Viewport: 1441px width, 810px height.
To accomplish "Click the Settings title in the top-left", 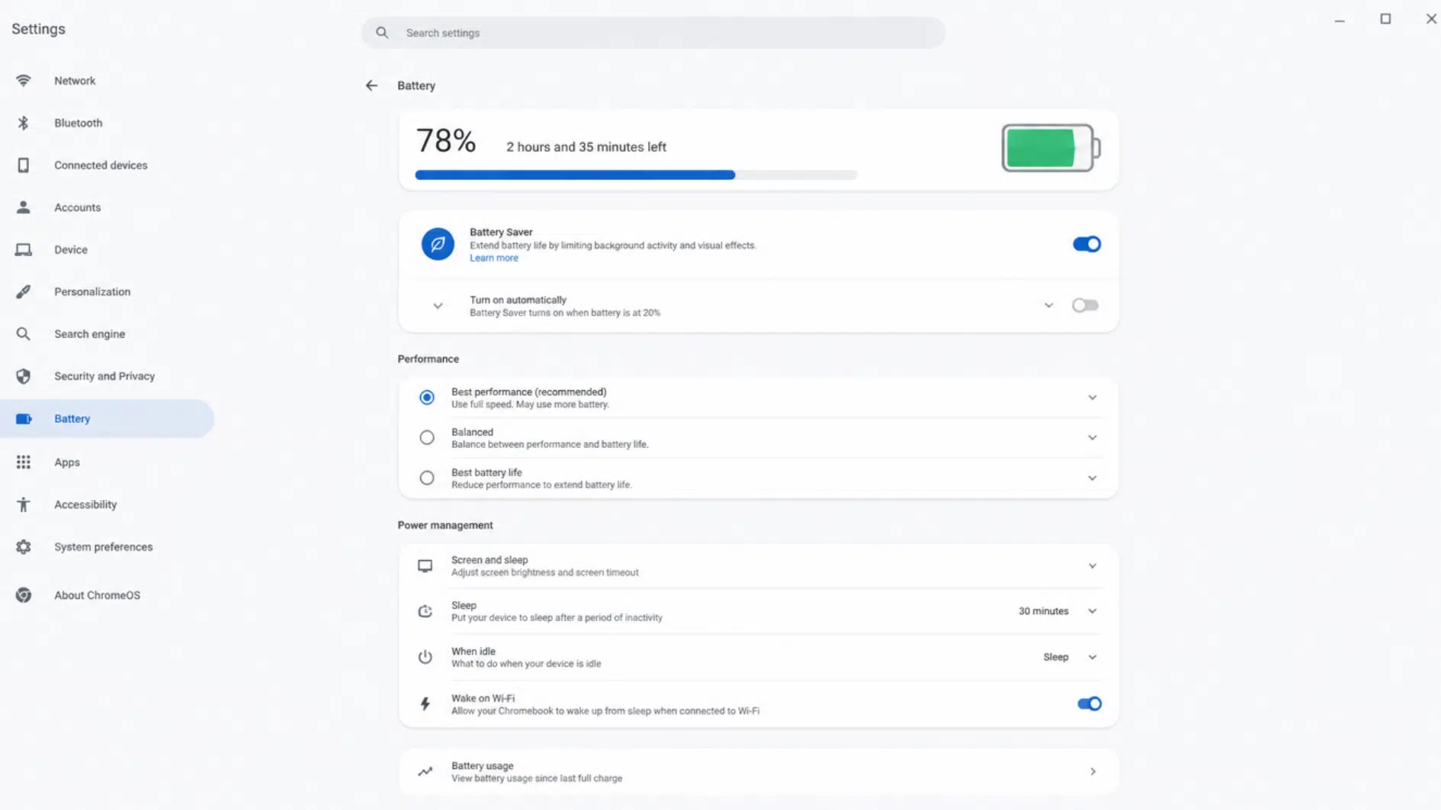I will pos(38,29).
